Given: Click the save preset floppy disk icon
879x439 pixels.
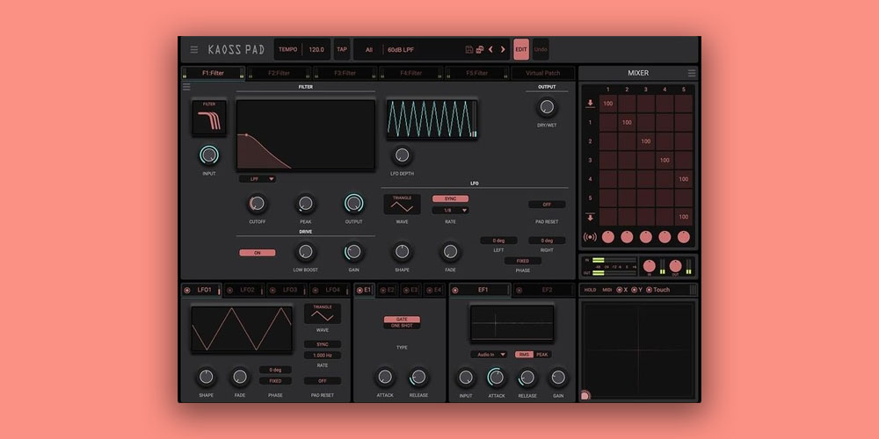Looking at the screenshot, I should pyautogui.click(x=469, y=49).
